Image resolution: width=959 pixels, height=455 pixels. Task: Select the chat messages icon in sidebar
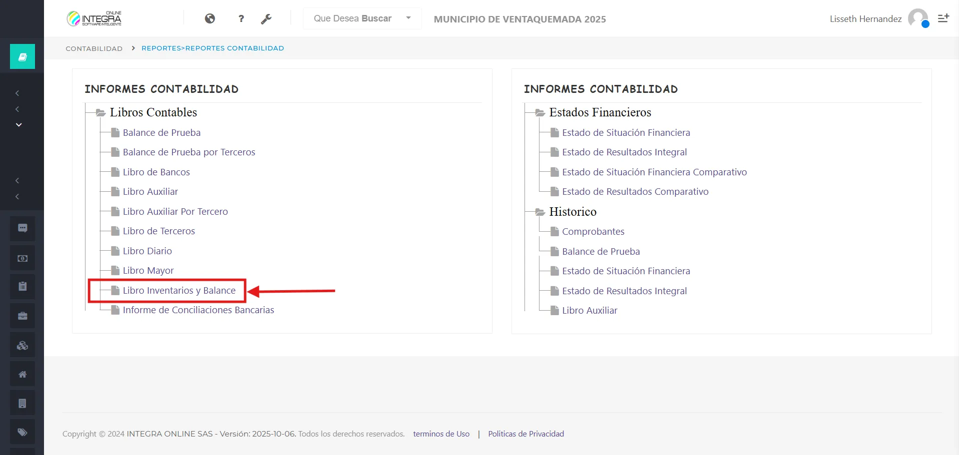22,228
